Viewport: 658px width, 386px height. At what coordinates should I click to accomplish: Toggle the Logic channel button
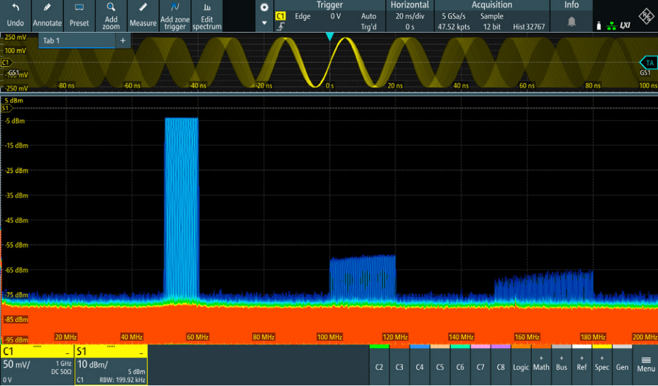(x=521, y=364)
